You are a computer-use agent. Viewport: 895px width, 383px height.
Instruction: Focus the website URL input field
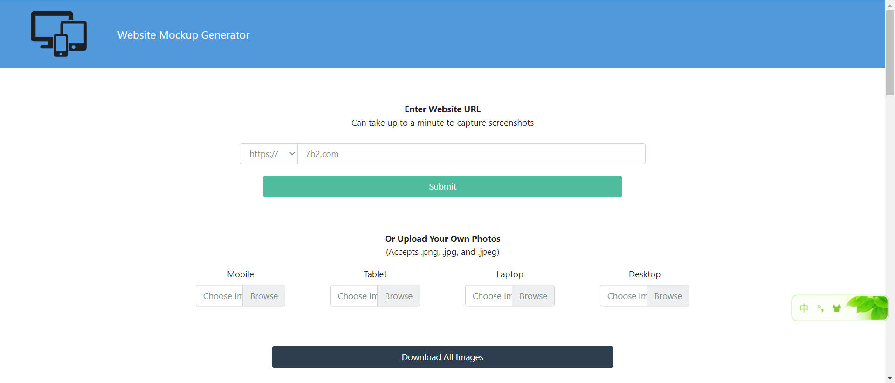point(471,154)
